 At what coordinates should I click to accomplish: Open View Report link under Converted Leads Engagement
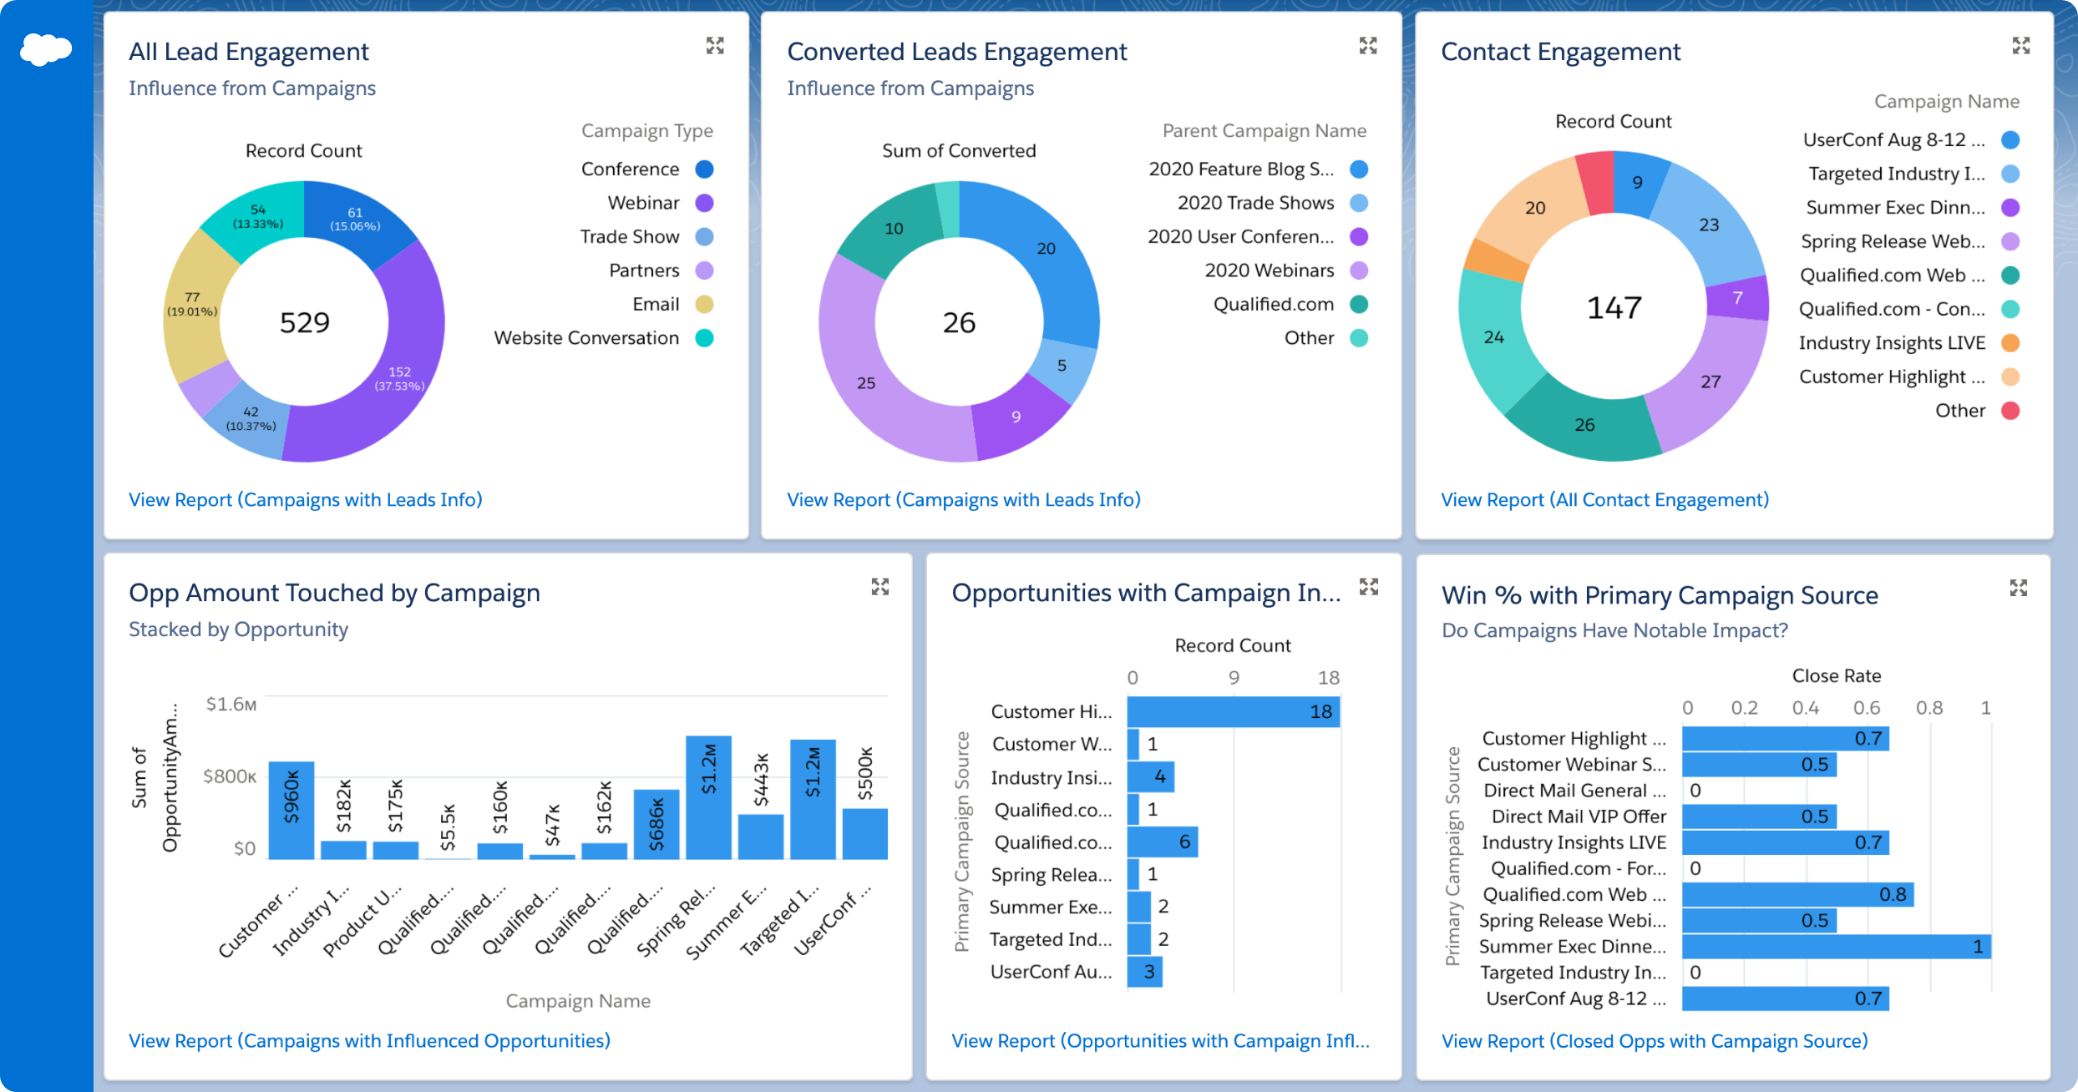click(x=964, y=499)
